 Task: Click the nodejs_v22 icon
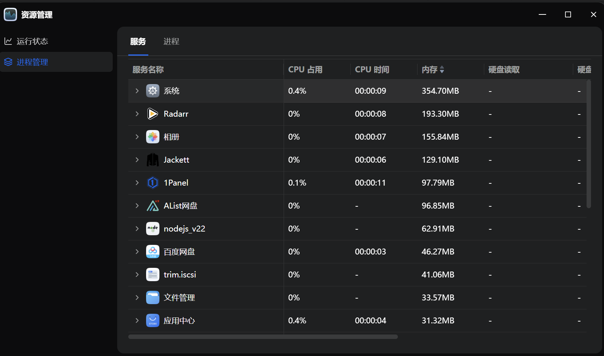tap(152, 229)
